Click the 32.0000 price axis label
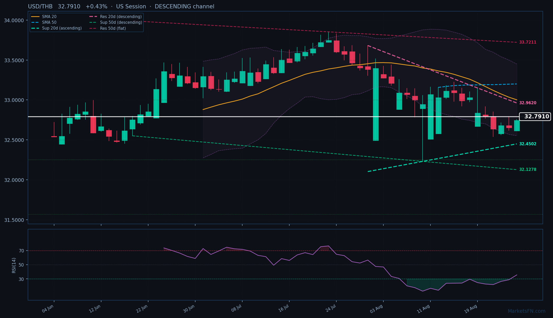 (14, 180)
